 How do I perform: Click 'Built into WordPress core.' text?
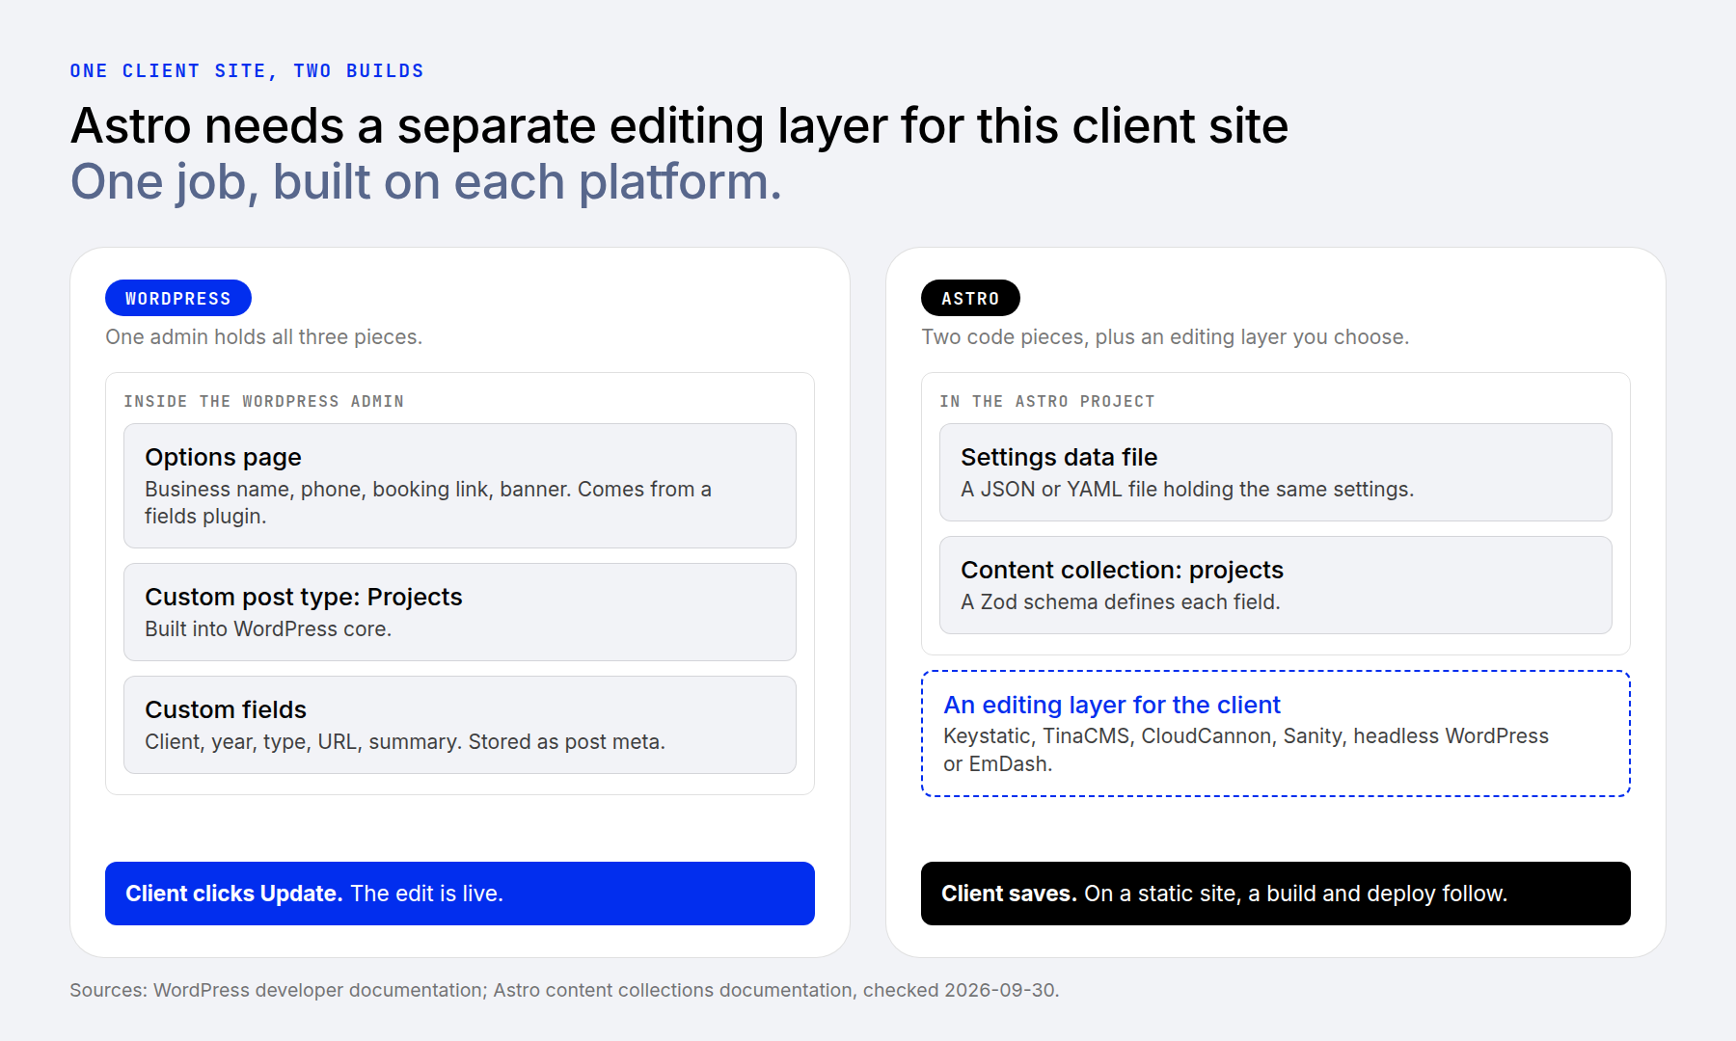[268, 629]
